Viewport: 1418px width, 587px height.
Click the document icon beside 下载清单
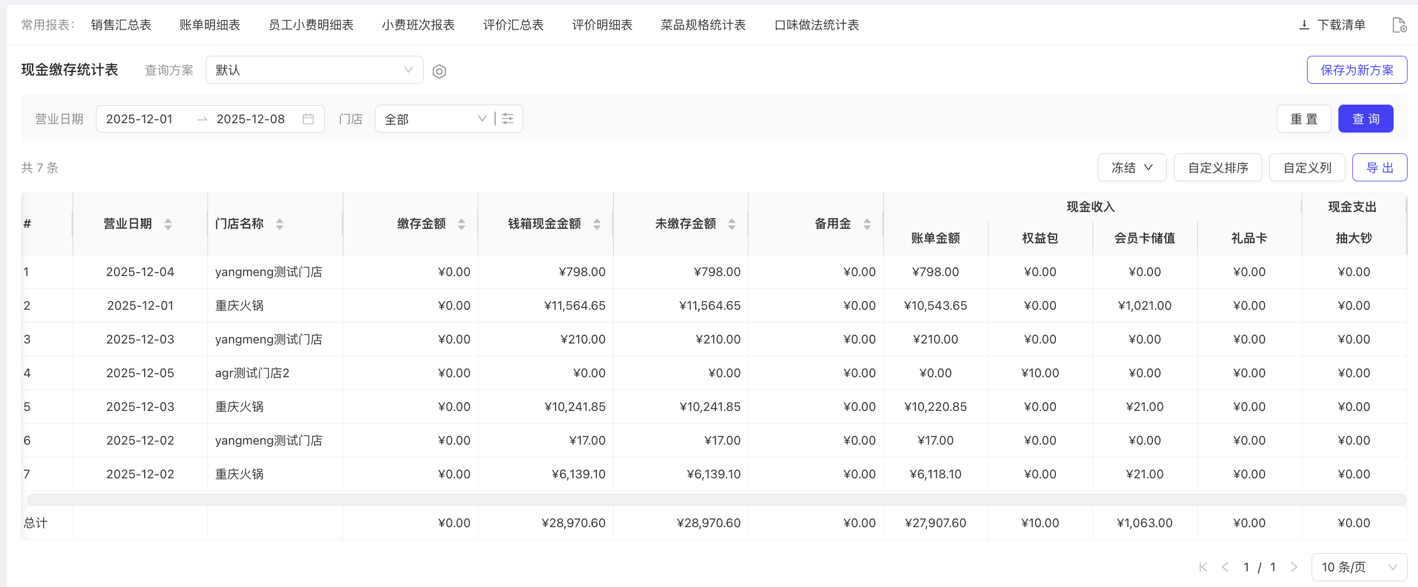pyautogui.click(x=1399, y=25)
